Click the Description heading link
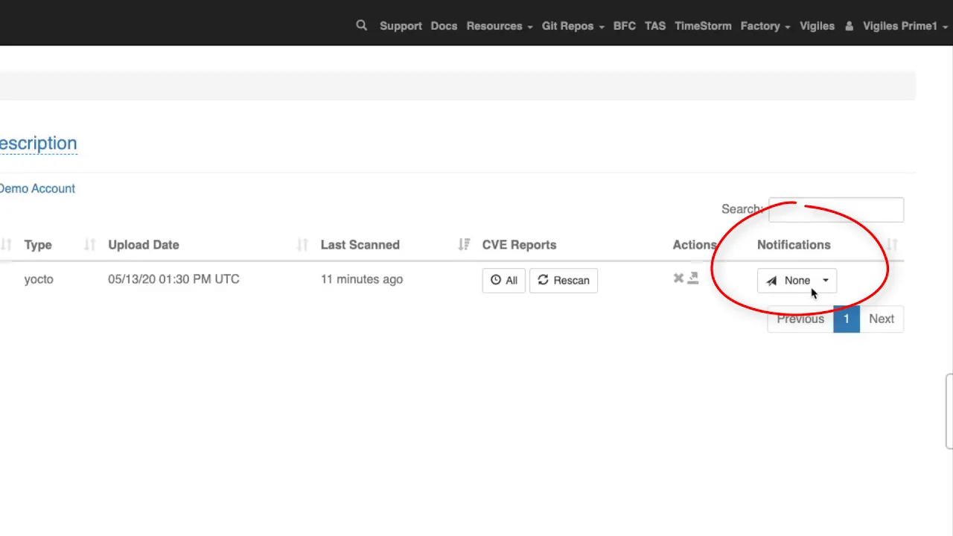The width and height of the screenshot is (953, 536). click(x=38, y=143)
